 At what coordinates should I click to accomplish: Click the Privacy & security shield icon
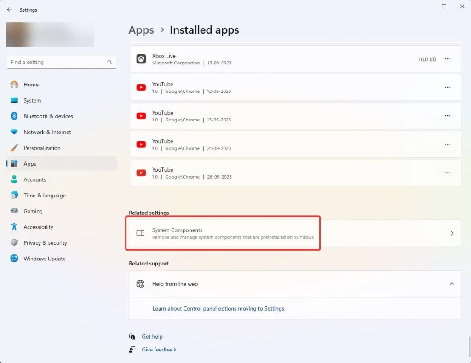[14, 243]
